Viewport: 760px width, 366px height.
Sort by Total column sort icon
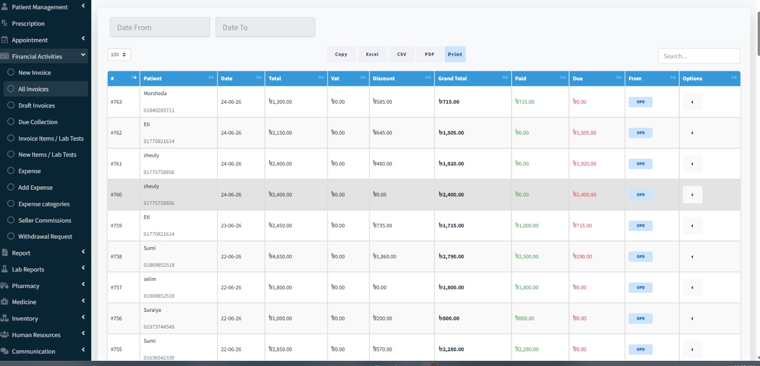click(x=322, y=77)
